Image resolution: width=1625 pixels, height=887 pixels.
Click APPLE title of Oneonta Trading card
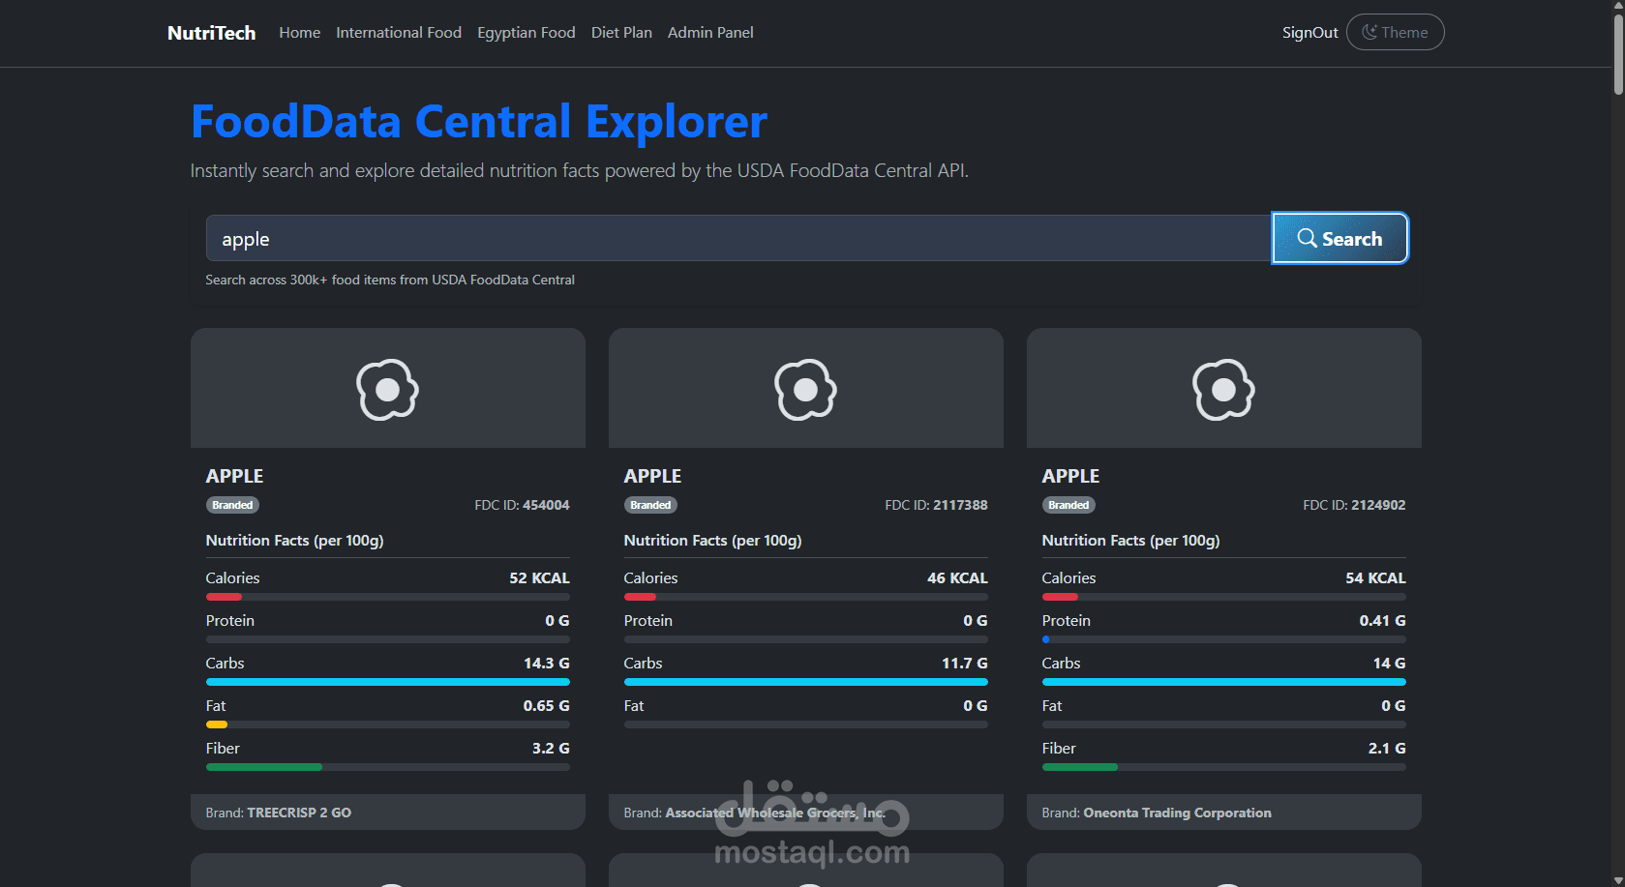point(1070,476)
